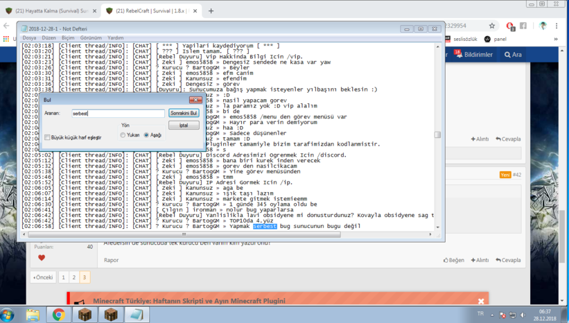Screen dimensions: 569x323
Task: Open Bildirimler notifications in forum
Action: tap(473, 55)
